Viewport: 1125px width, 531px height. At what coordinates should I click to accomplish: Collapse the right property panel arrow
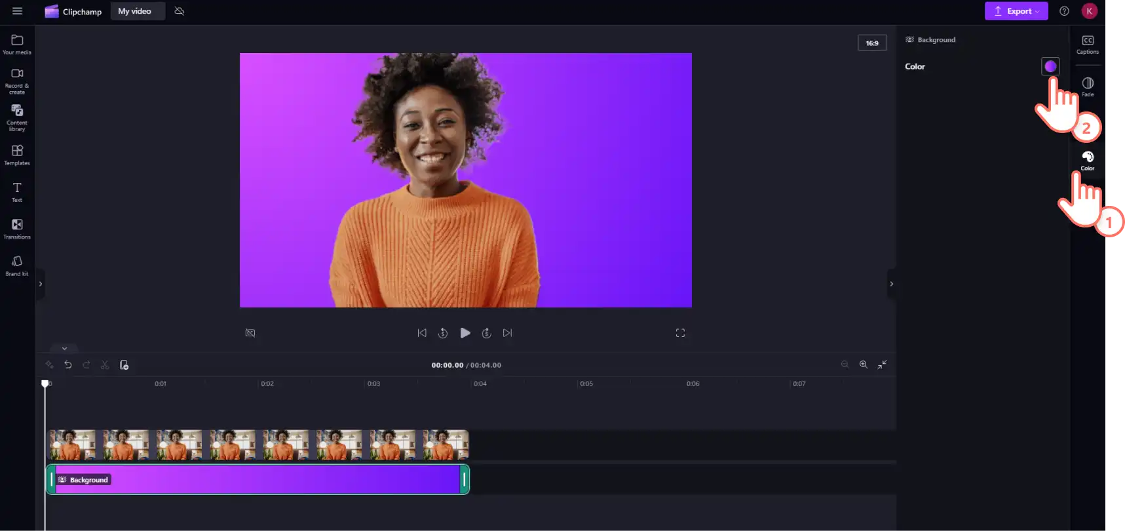[x=891, y=284]
